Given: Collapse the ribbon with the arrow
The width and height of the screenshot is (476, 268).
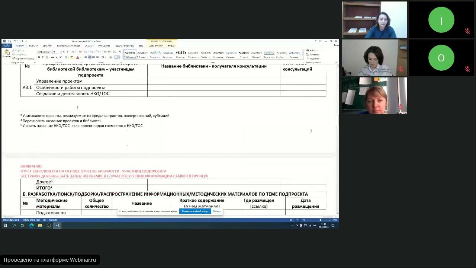Looking at the screenshot, I should pyautogui.click(x=336, y=63).
